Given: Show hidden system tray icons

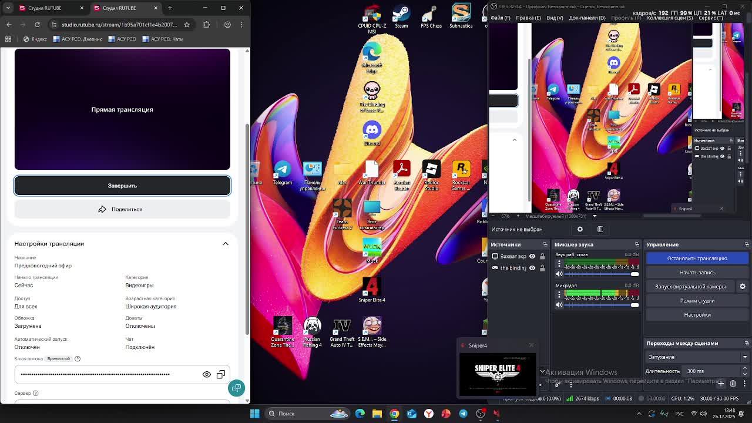Looking at the screenshot, I should [x=639, y=414].
